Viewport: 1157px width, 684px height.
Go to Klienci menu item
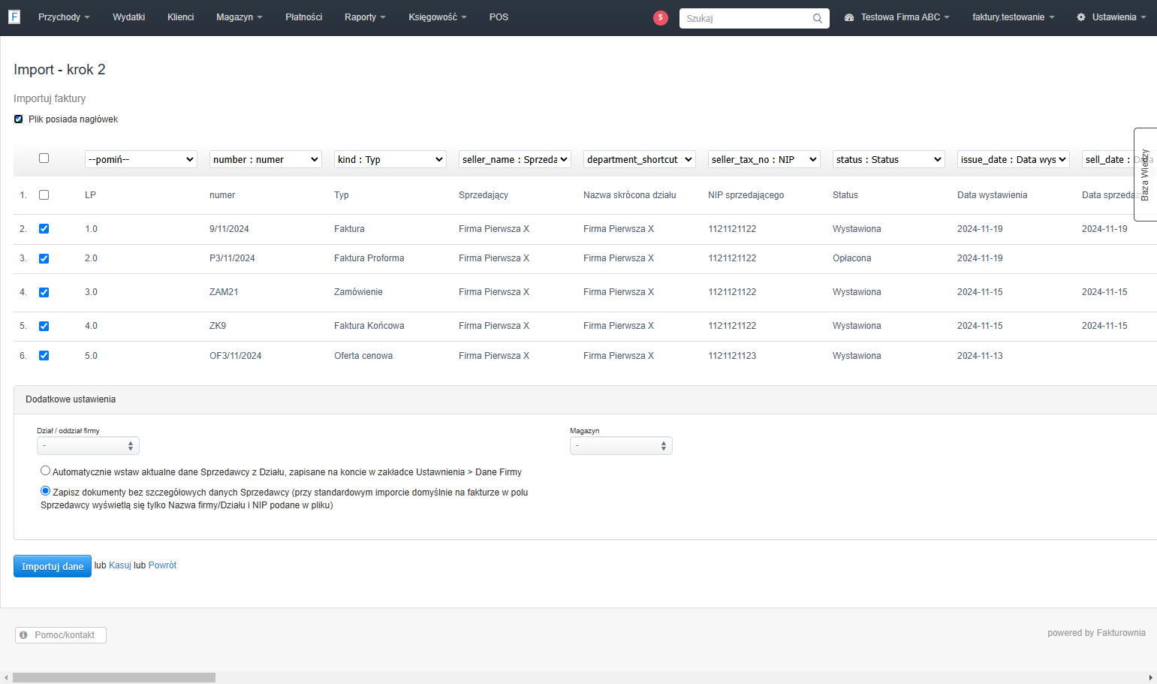[180, 17]
